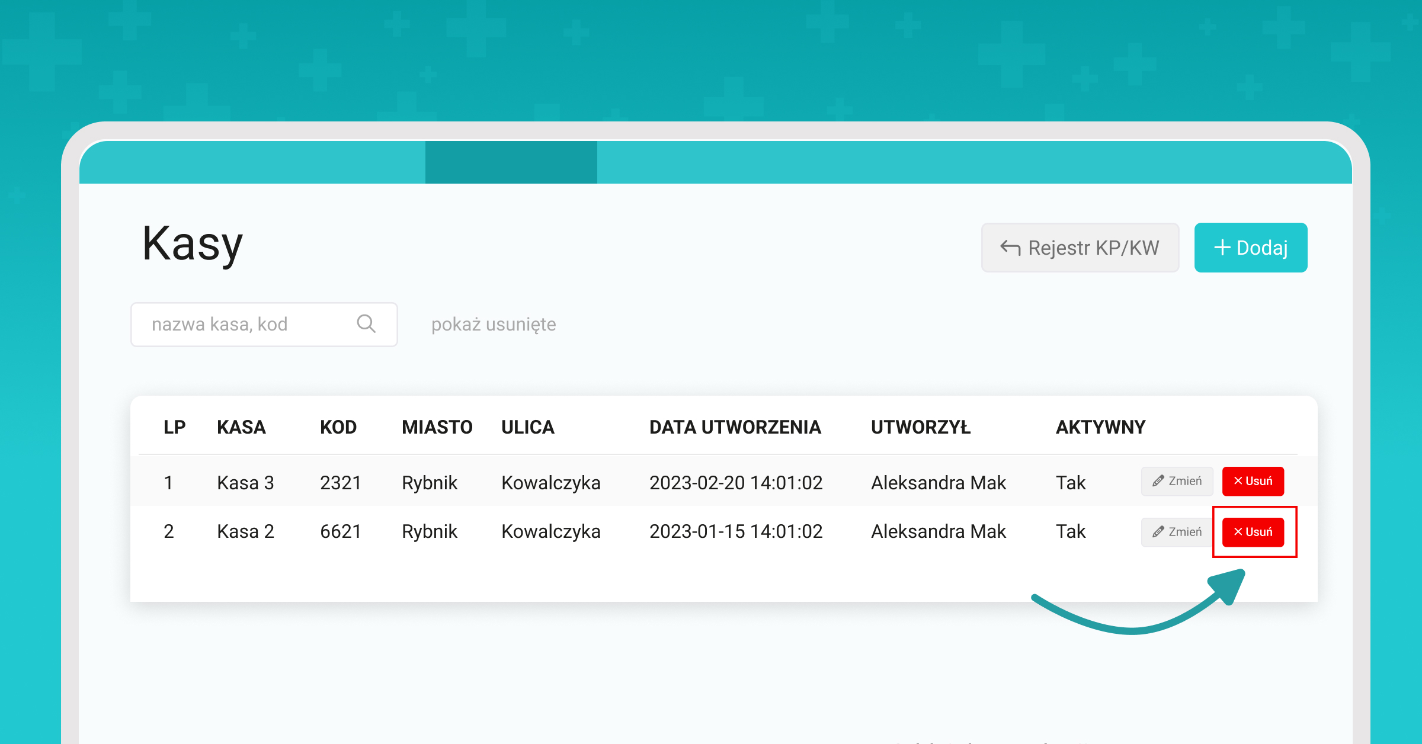Click Tak status in Kasa 3 row

pos(1071,483)
